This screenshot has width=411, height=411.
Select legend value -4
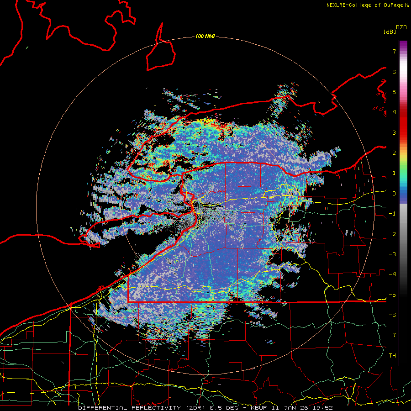coord(392,274)
